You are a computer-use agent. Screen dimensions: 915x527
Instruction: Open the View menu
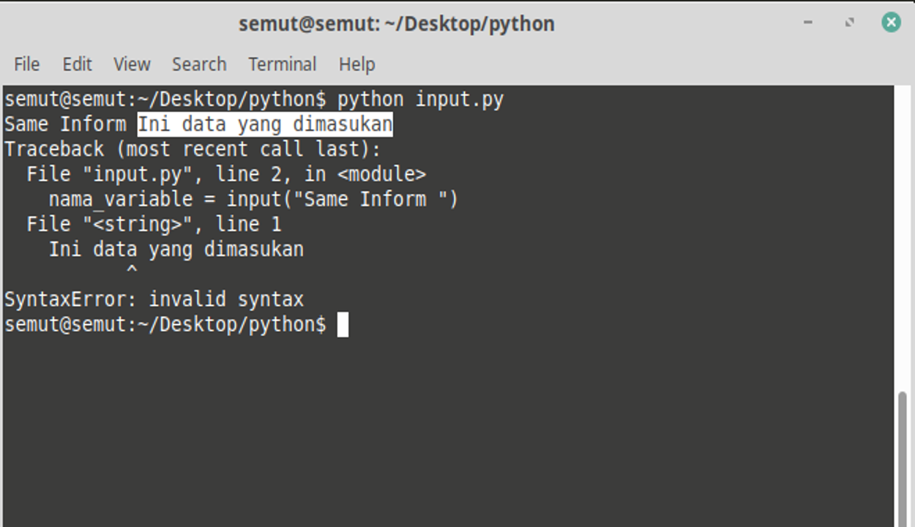pos(132,64)
